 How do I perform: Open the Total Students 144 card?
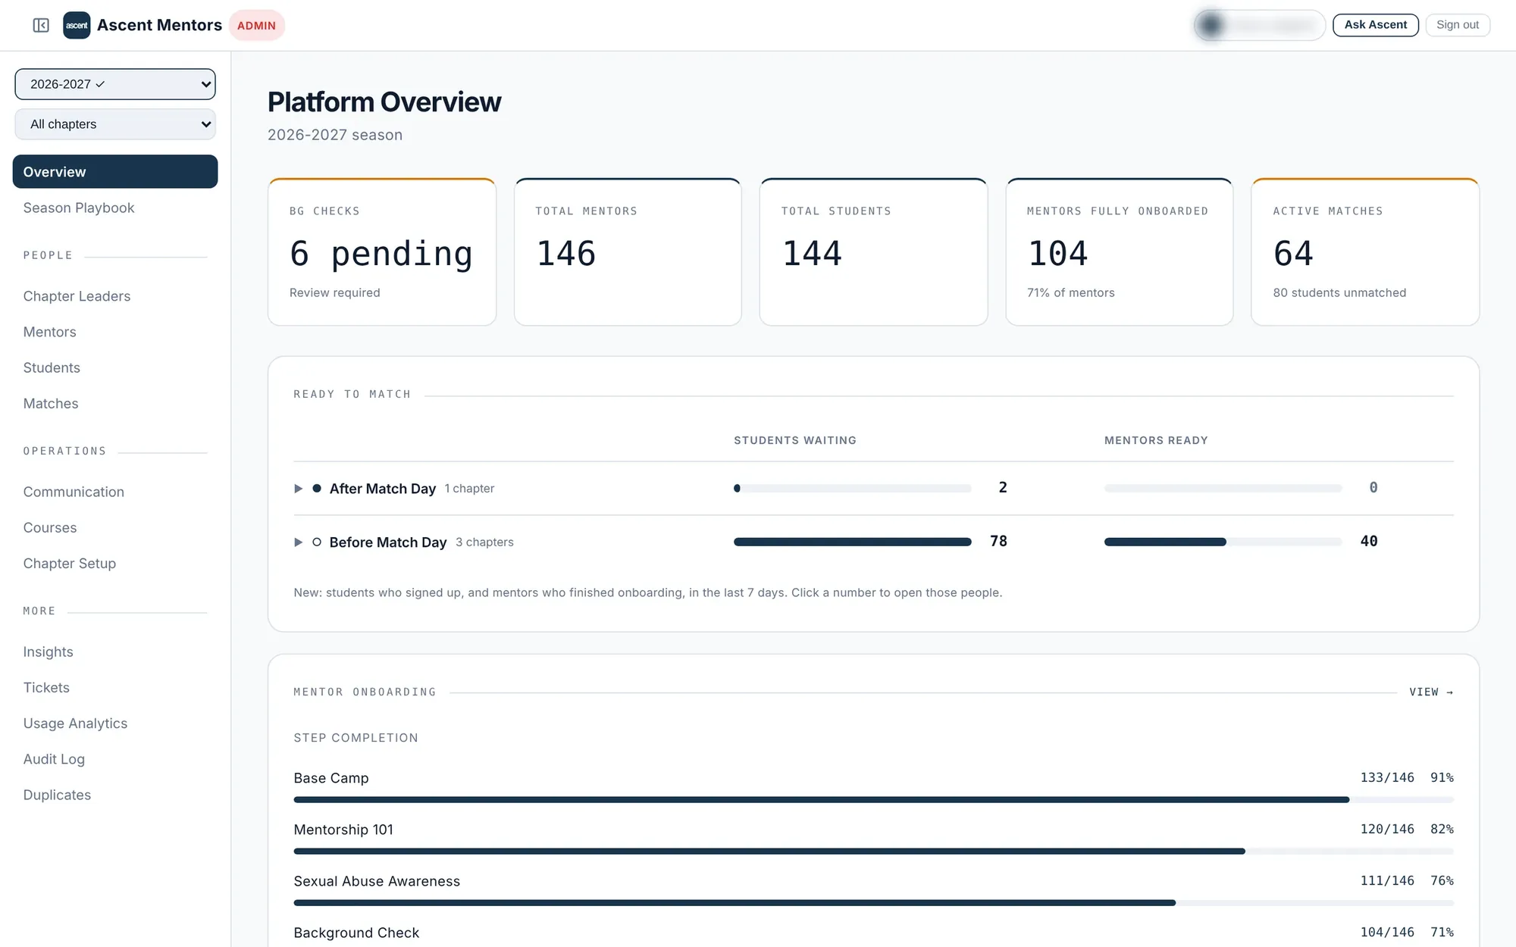tap(873, 252)
